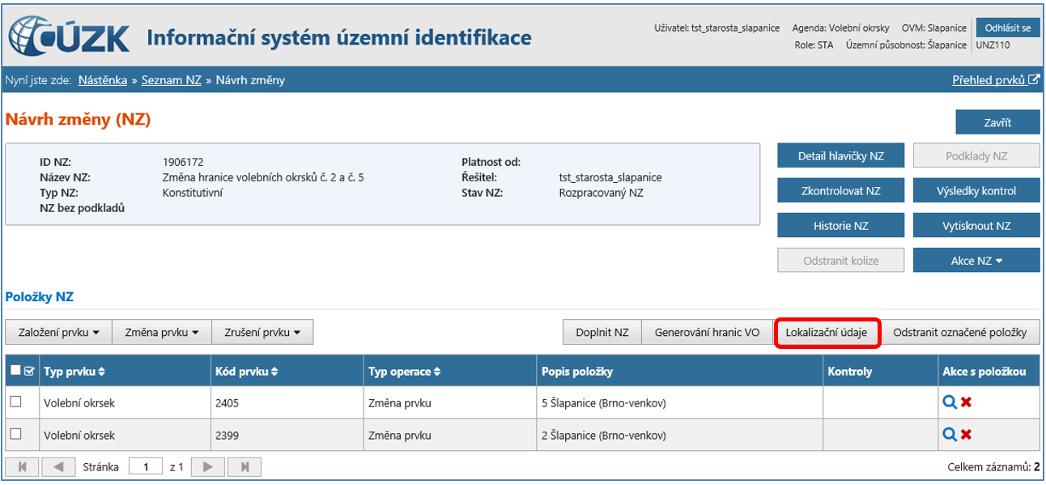The height and width of the screenshot is (485, 1046).
Task: Click magnifier icon for Volební okrsek 2405
Action: pos(950,402)
